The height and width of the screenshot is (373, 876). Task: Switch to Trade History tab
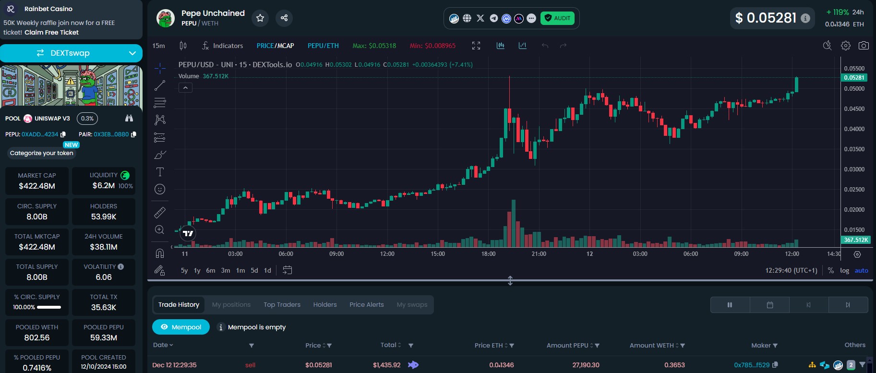pyautogui.click(x=179, y=304)
